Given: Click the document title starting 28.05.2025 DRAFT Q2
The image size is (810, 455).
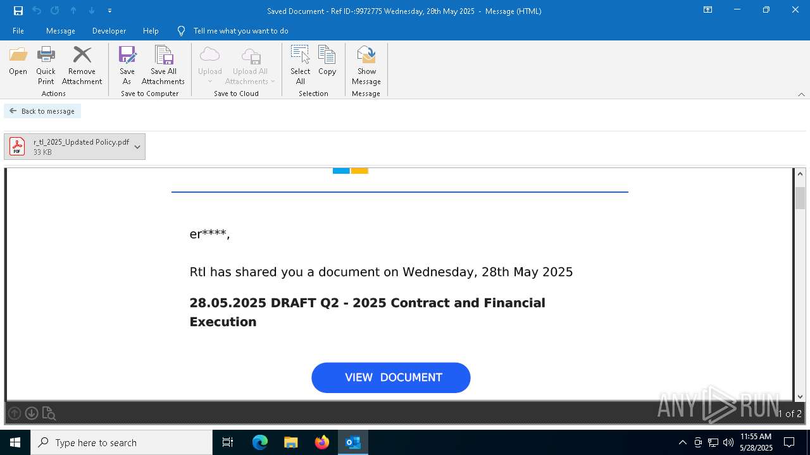Looking at the screenshot, I should [367, 312].
